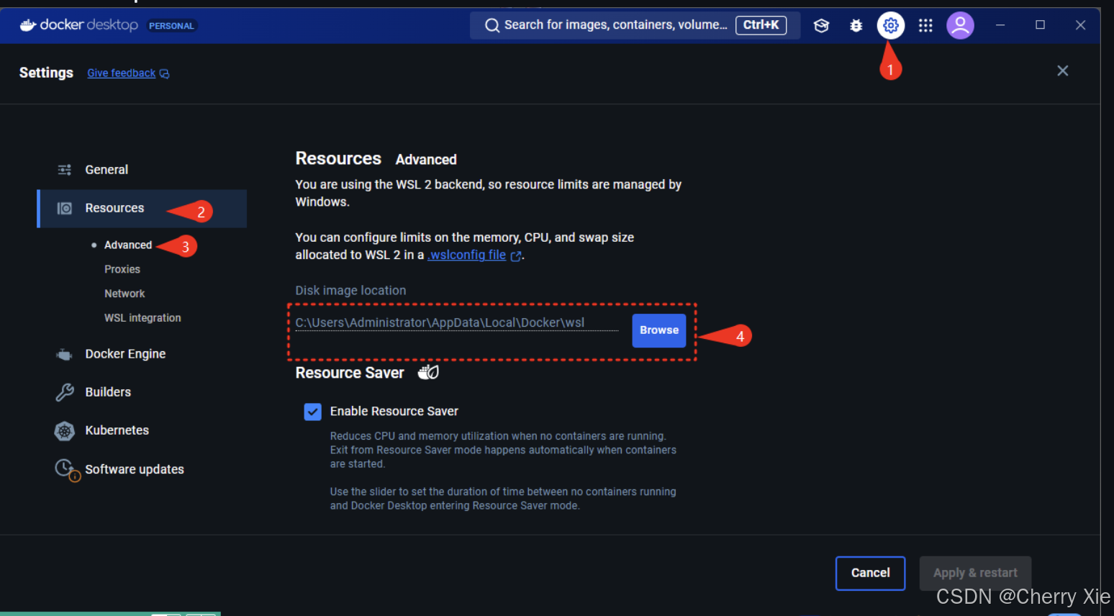Click the Disk image location label
This screenshot has height=616, width=1114.
coord(350,291)
